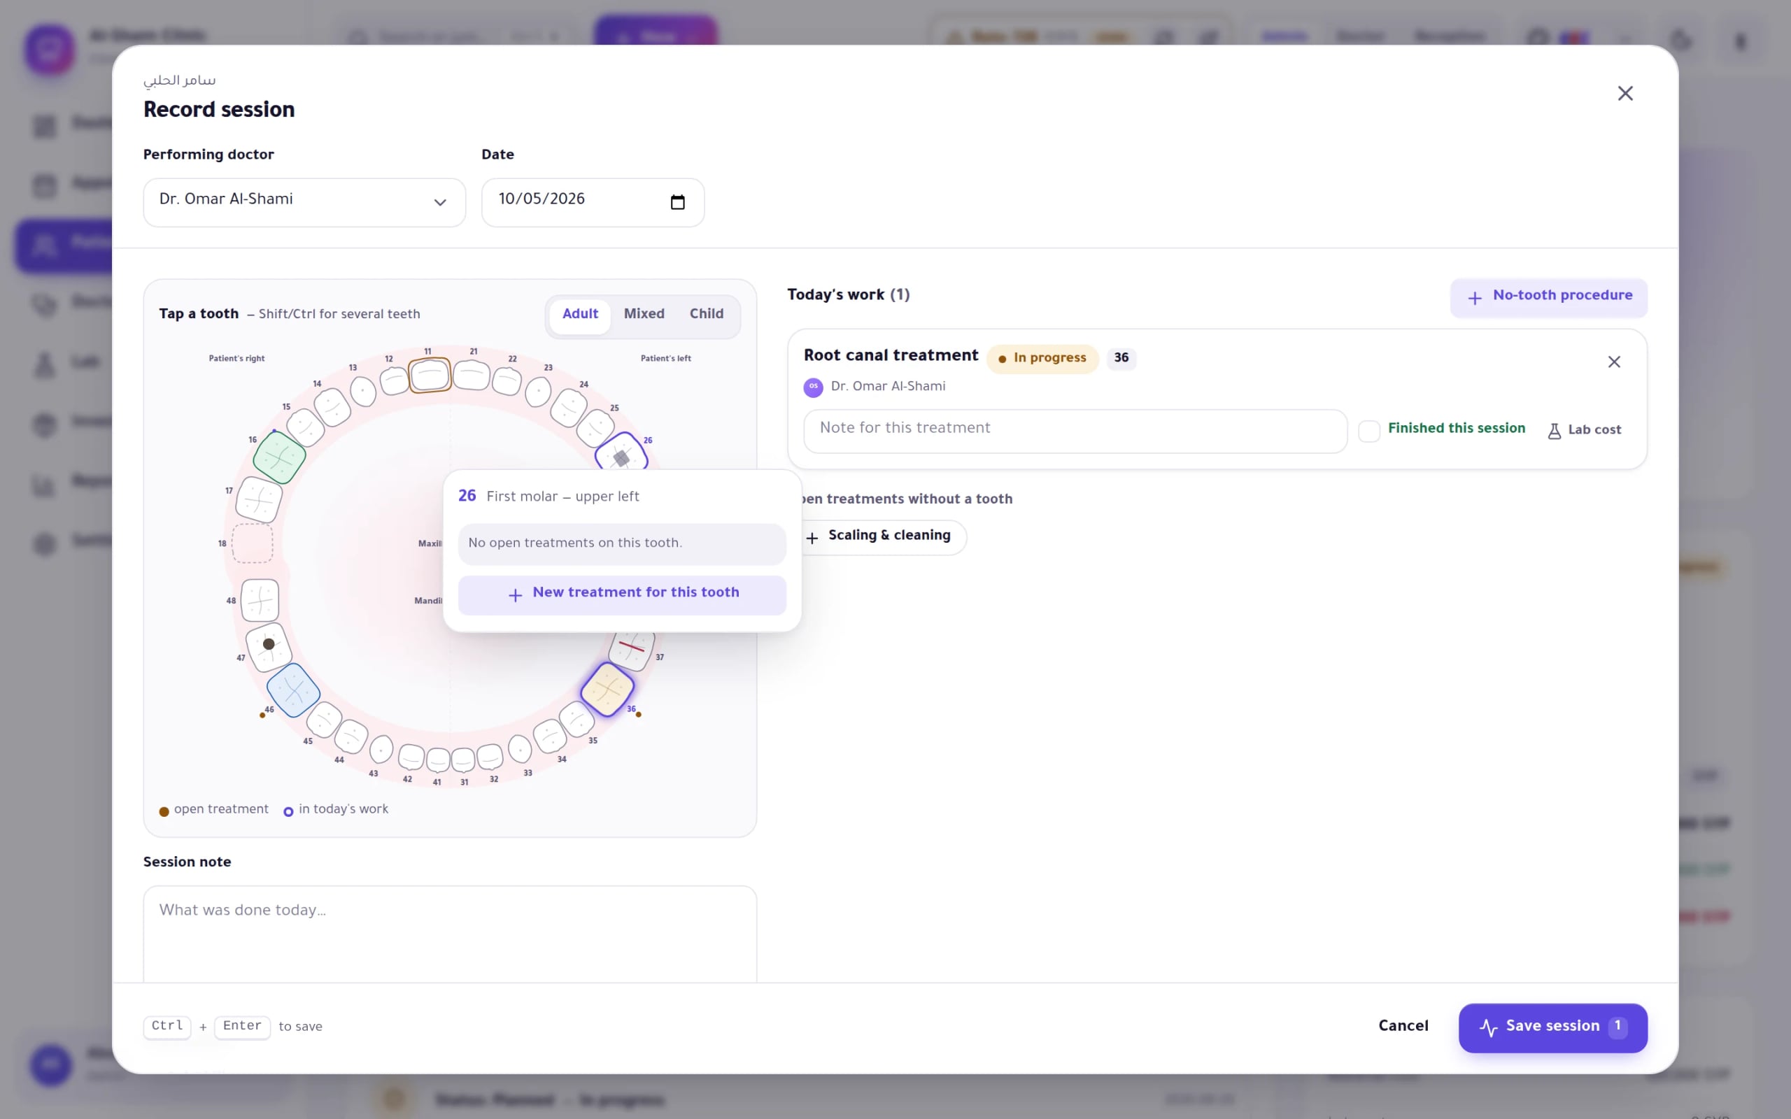Switch chart to Mixed dentition
The image size is (1791, 1119).
644,315
